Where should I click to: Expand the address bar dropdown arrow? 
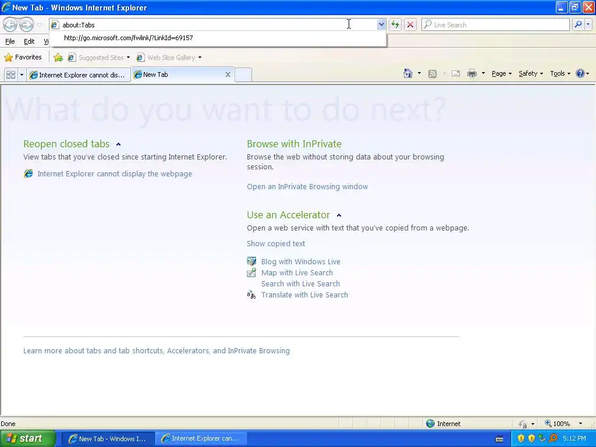tap(381, 24)
